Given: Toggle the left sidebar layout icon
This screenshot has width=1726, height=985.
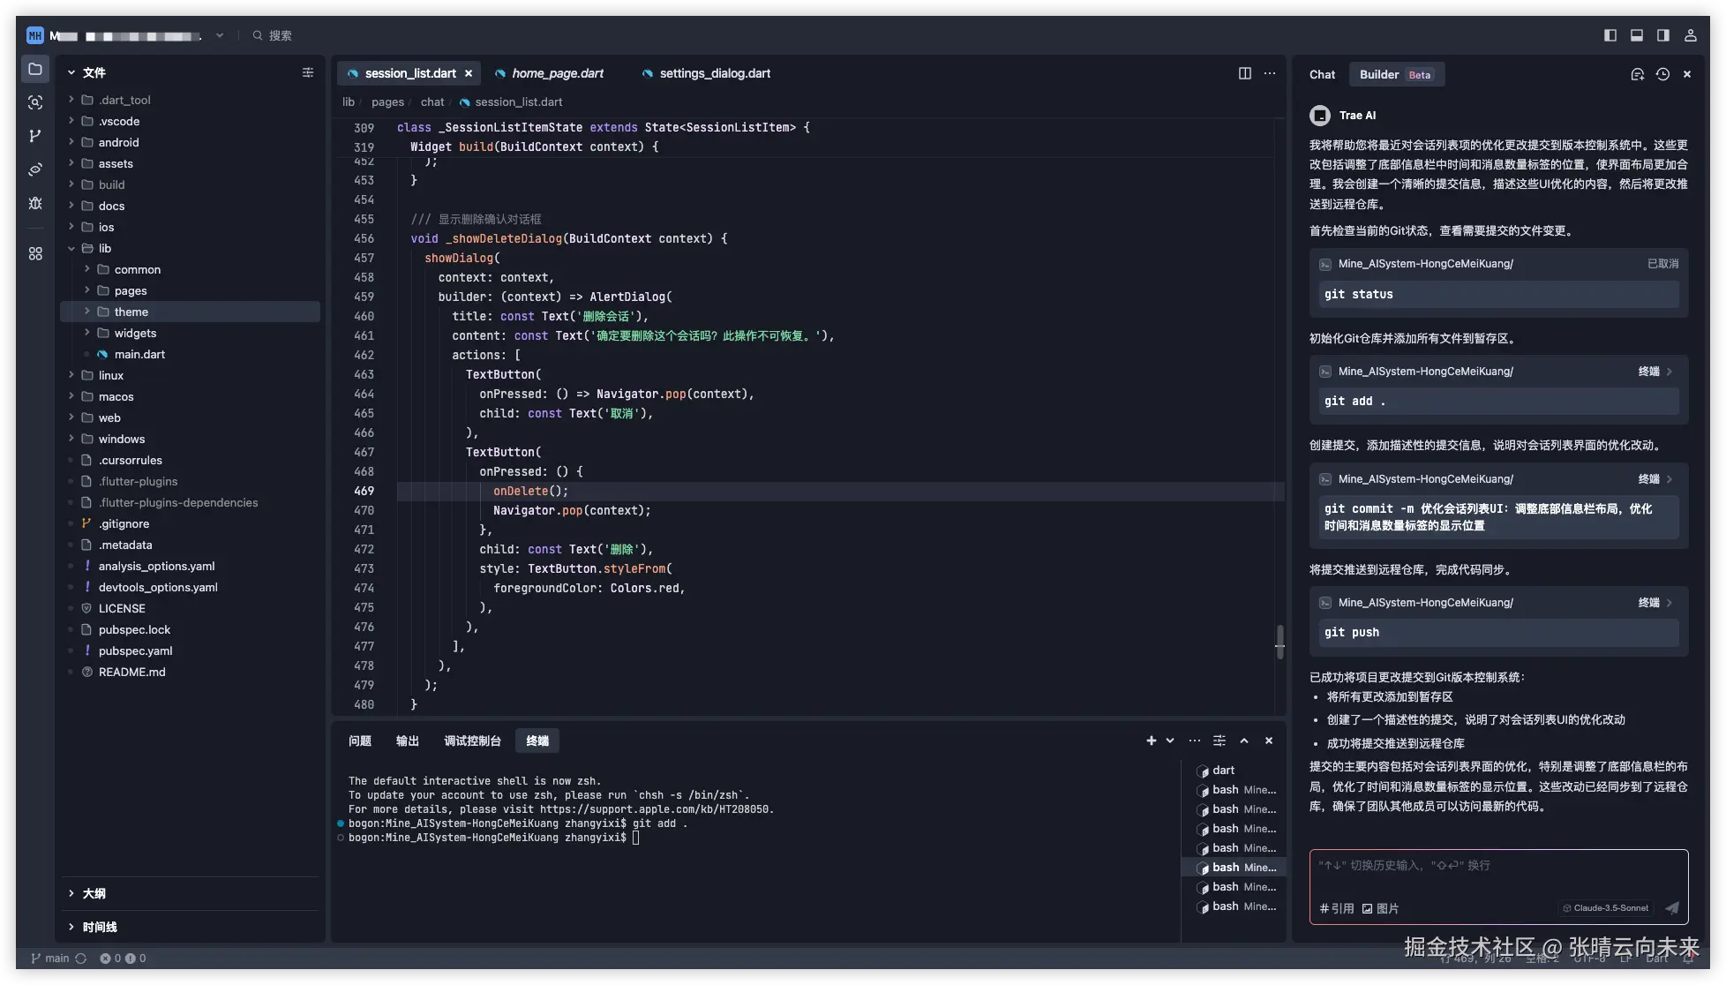Looking at the screenshot, I should (x=1610, y=35).
